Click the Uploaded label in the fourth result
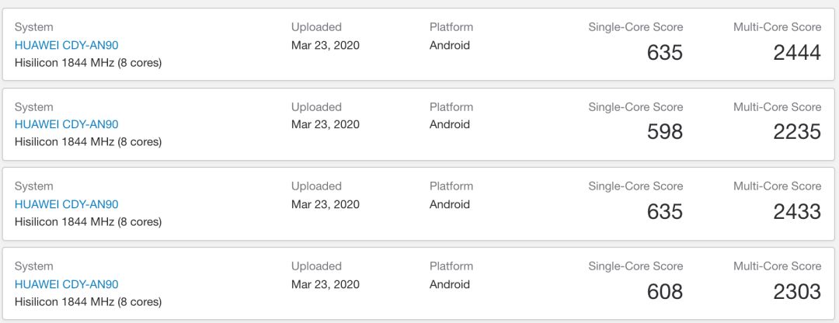 316,266
